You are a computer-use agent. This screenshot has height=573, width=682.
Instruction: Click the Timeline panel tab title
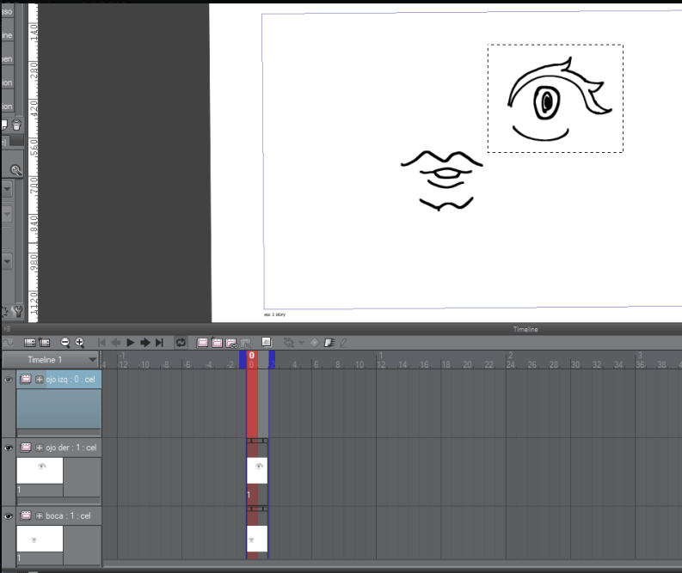[x=525, y=330]
